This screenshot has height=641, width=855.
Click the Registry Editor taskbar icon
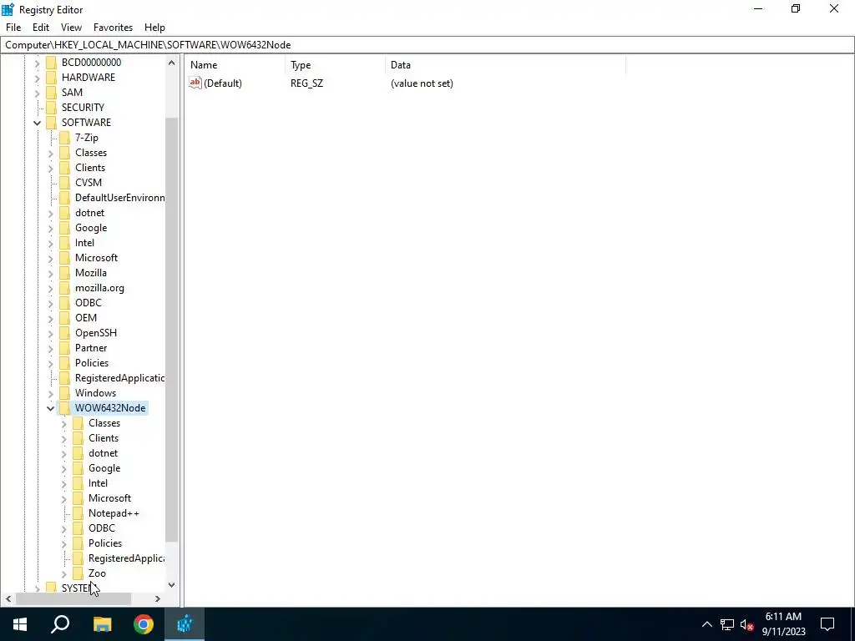click(x=185, y=624)
